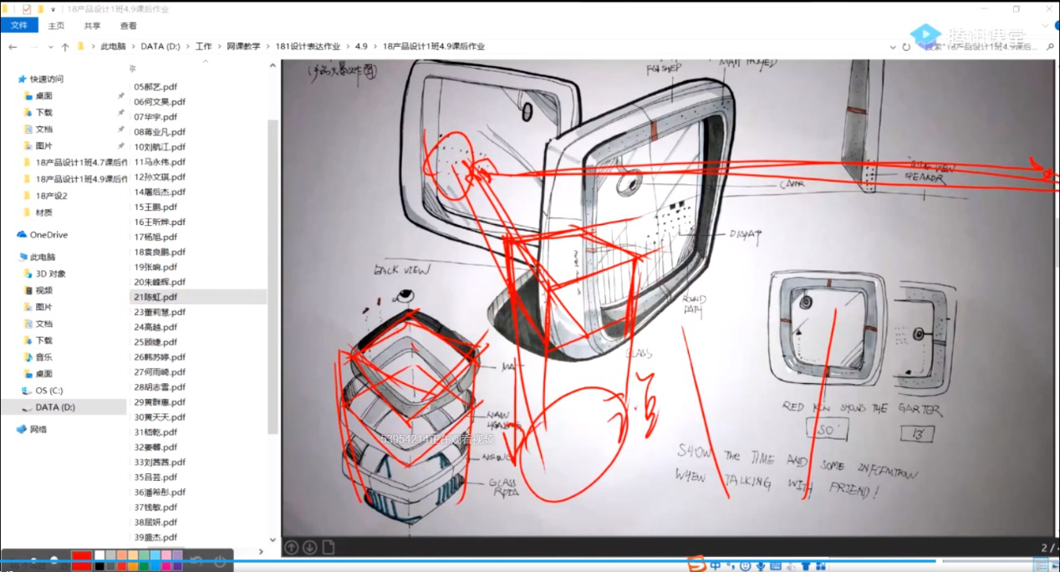Image resolution: width=1060 pixels, height=572 pixels.
Task: Go up one folder with the up arrow
Action: pyautogui.click(x=65, y=47)
